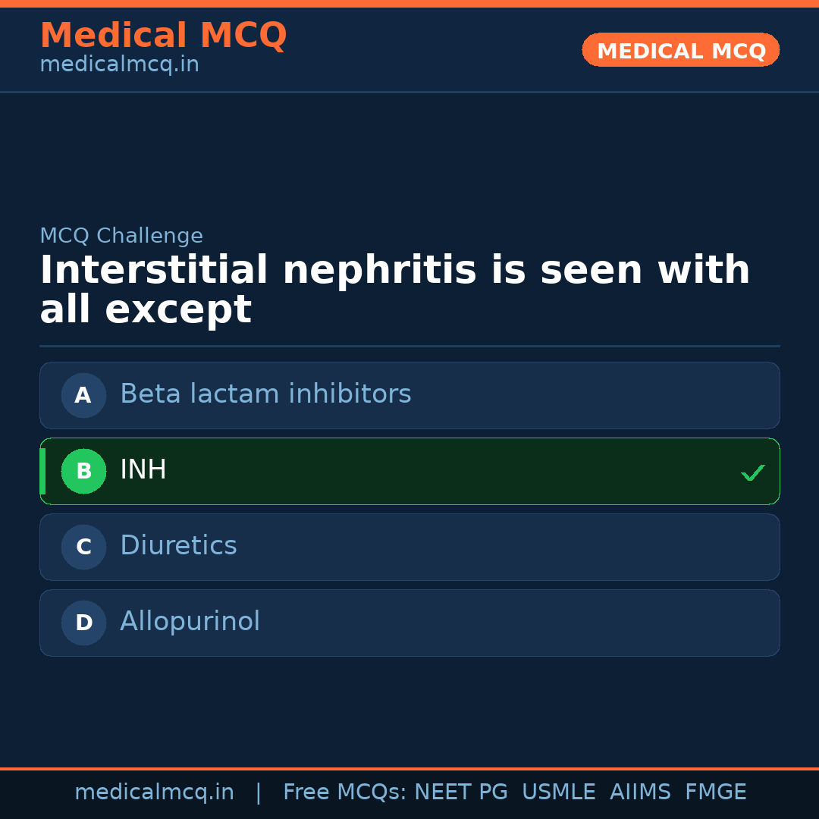Image resolution: width=819 pixels, height=819 pixels.
Task: Click USMLE in the footer
Action: point(558,792)
